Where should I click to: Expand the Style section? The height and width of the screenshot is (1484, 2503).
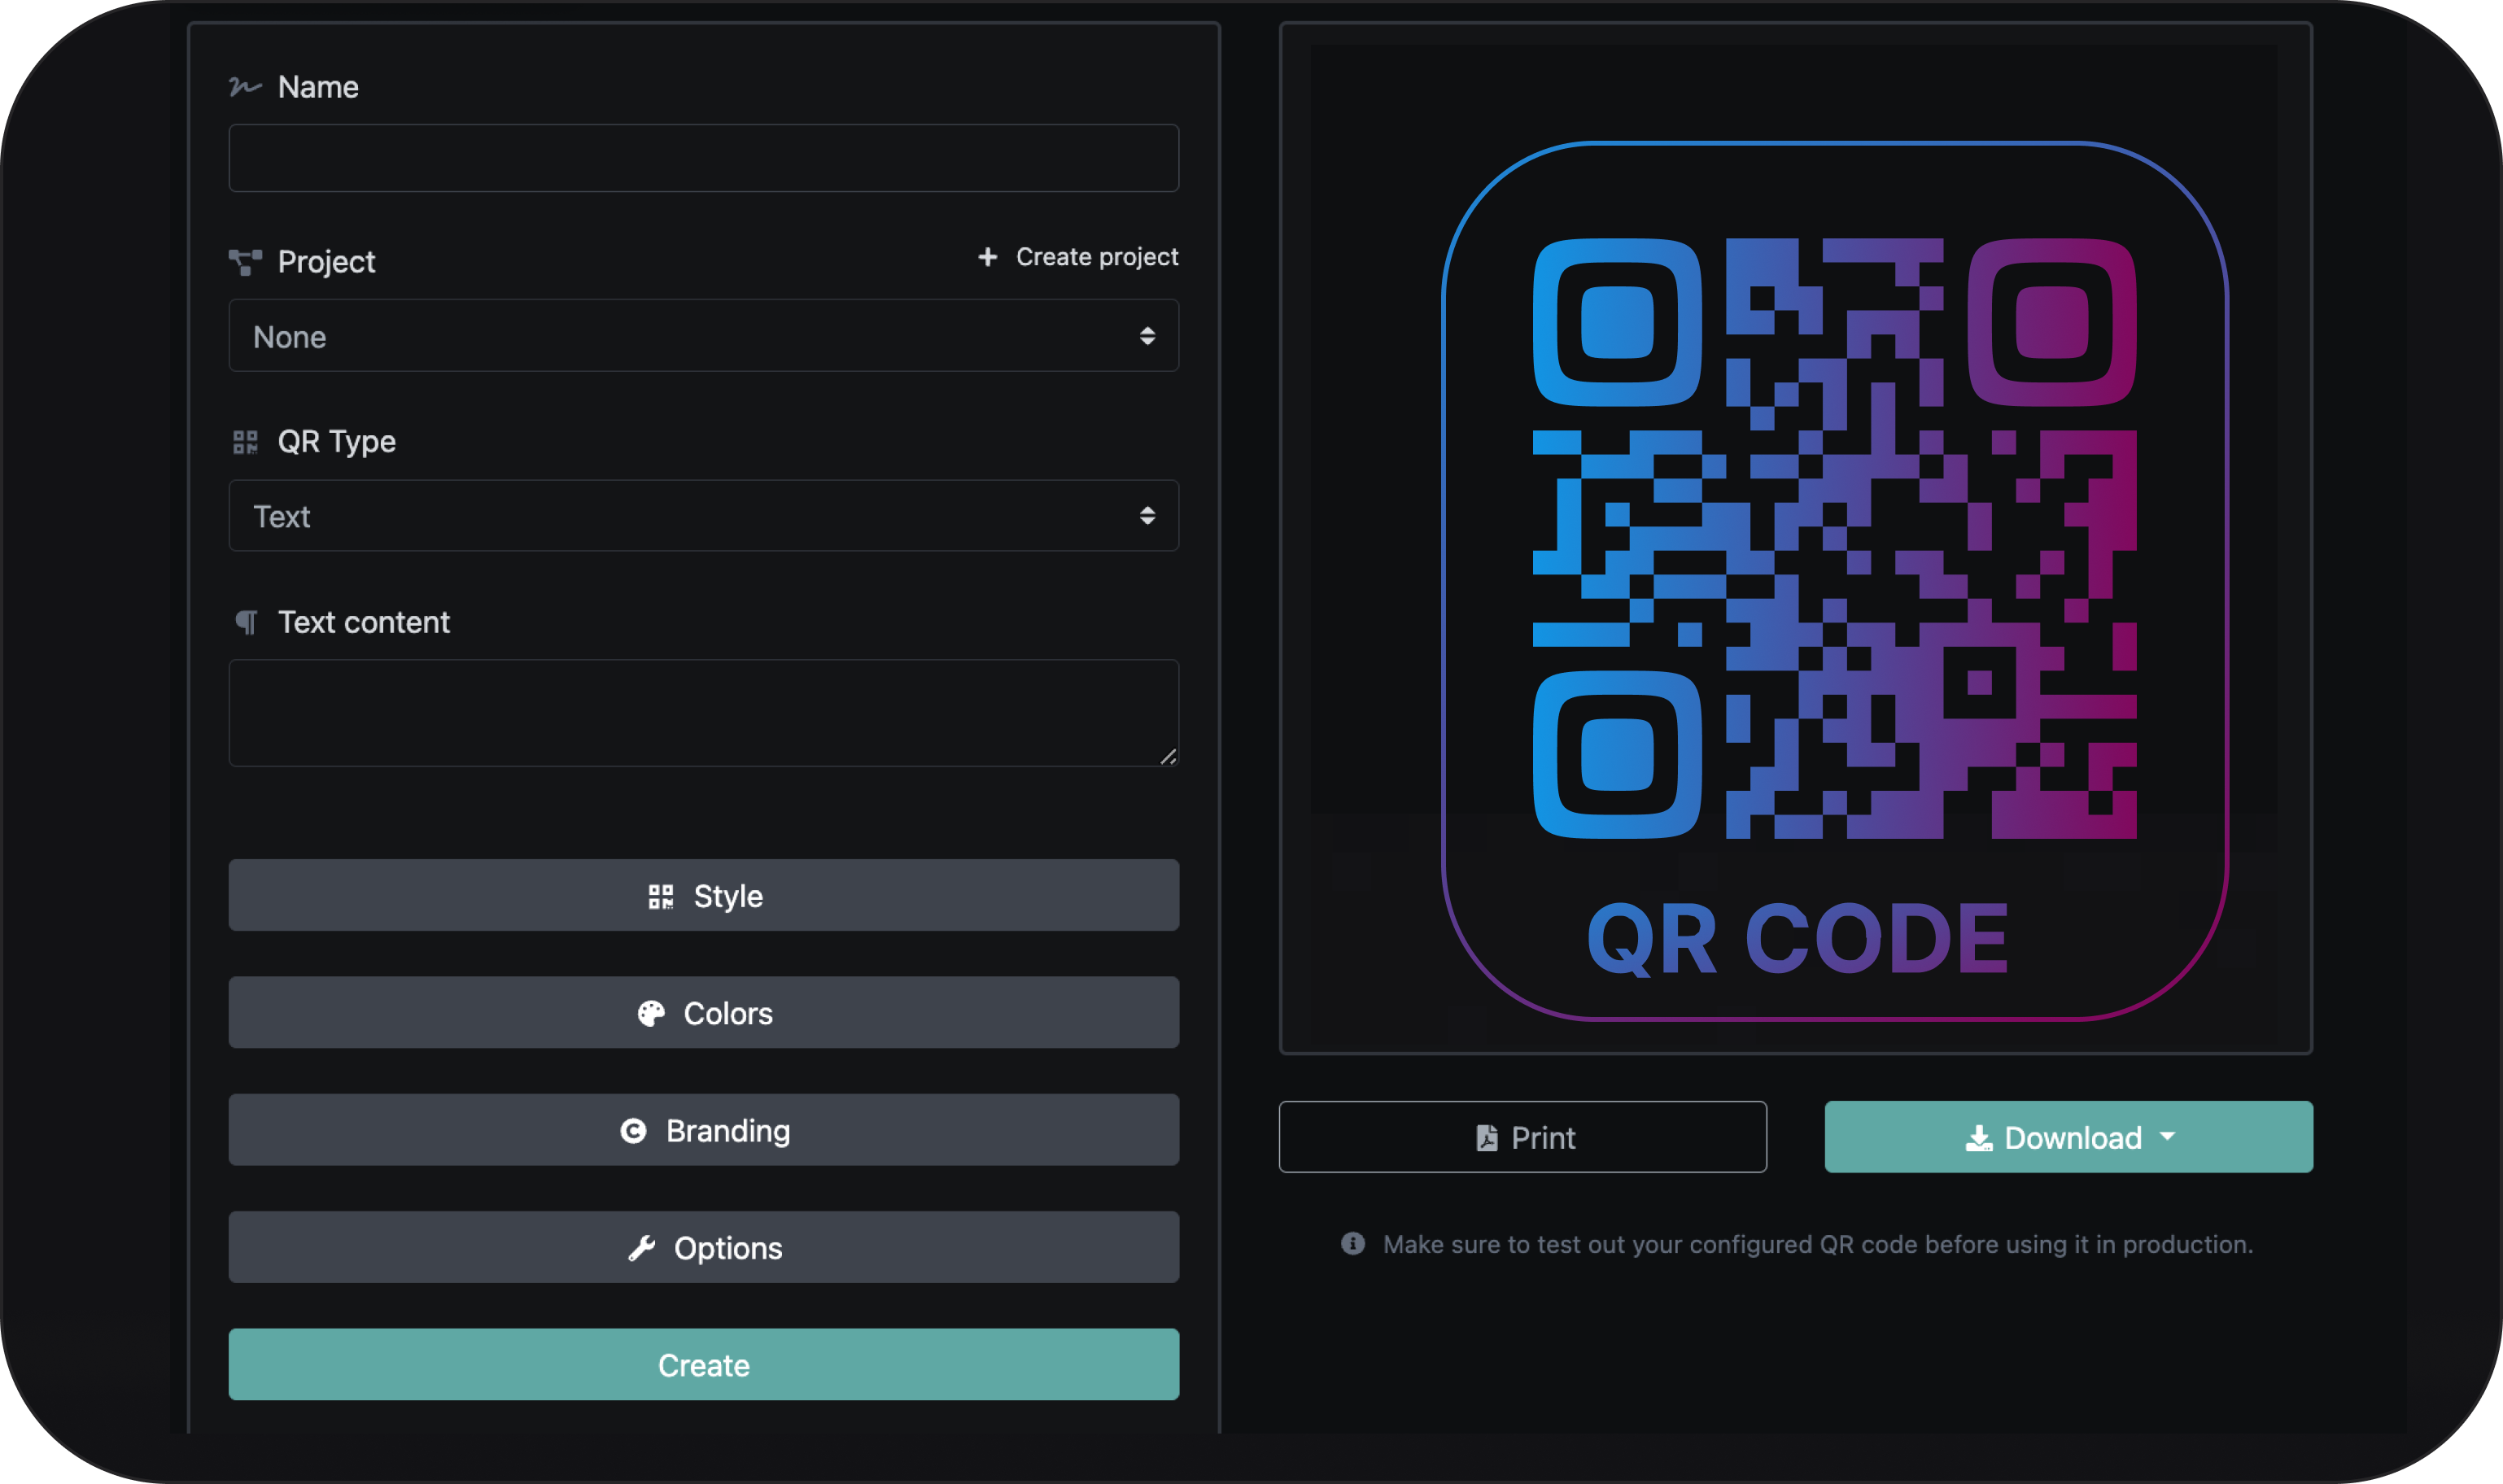[703, 895]
